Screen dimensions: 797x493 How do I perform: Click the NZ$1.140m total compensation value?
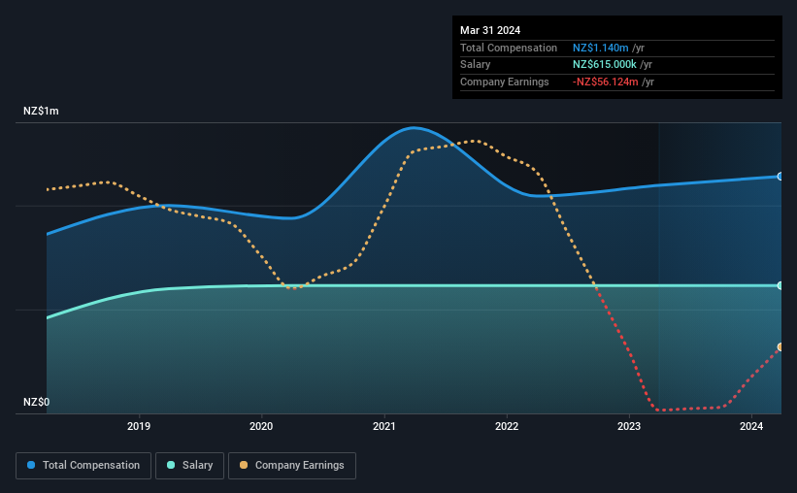[600, 48]
